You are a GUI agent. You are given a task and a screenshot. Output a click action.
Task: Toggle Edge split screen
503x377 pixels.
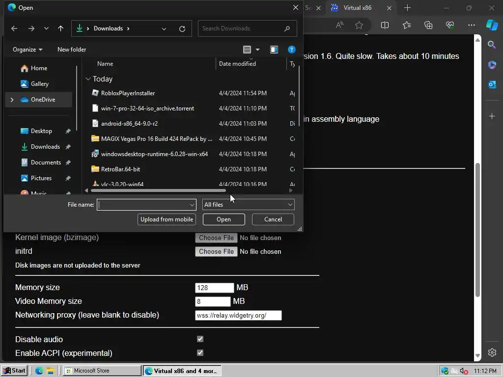pos(385,25)
